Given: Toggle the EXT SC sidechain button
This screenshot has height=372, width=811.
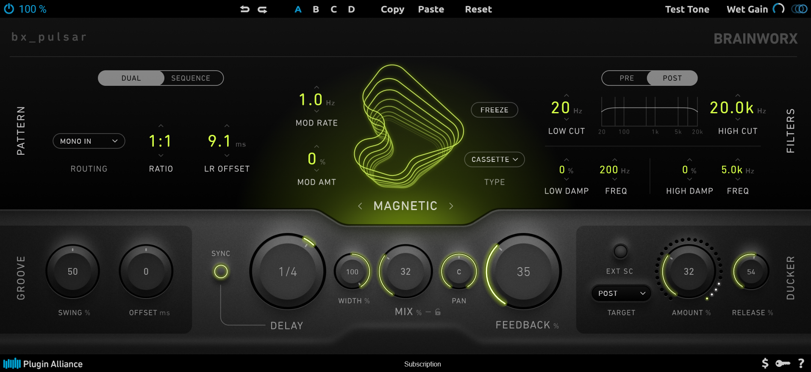Looking at the screenshot, I should 620,251.
